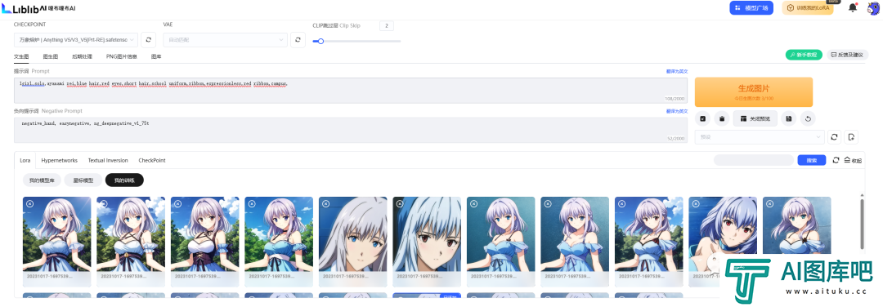Select the CheckPoint tab
The width and height of the screenshot is (883, 307).
[152, 160]
